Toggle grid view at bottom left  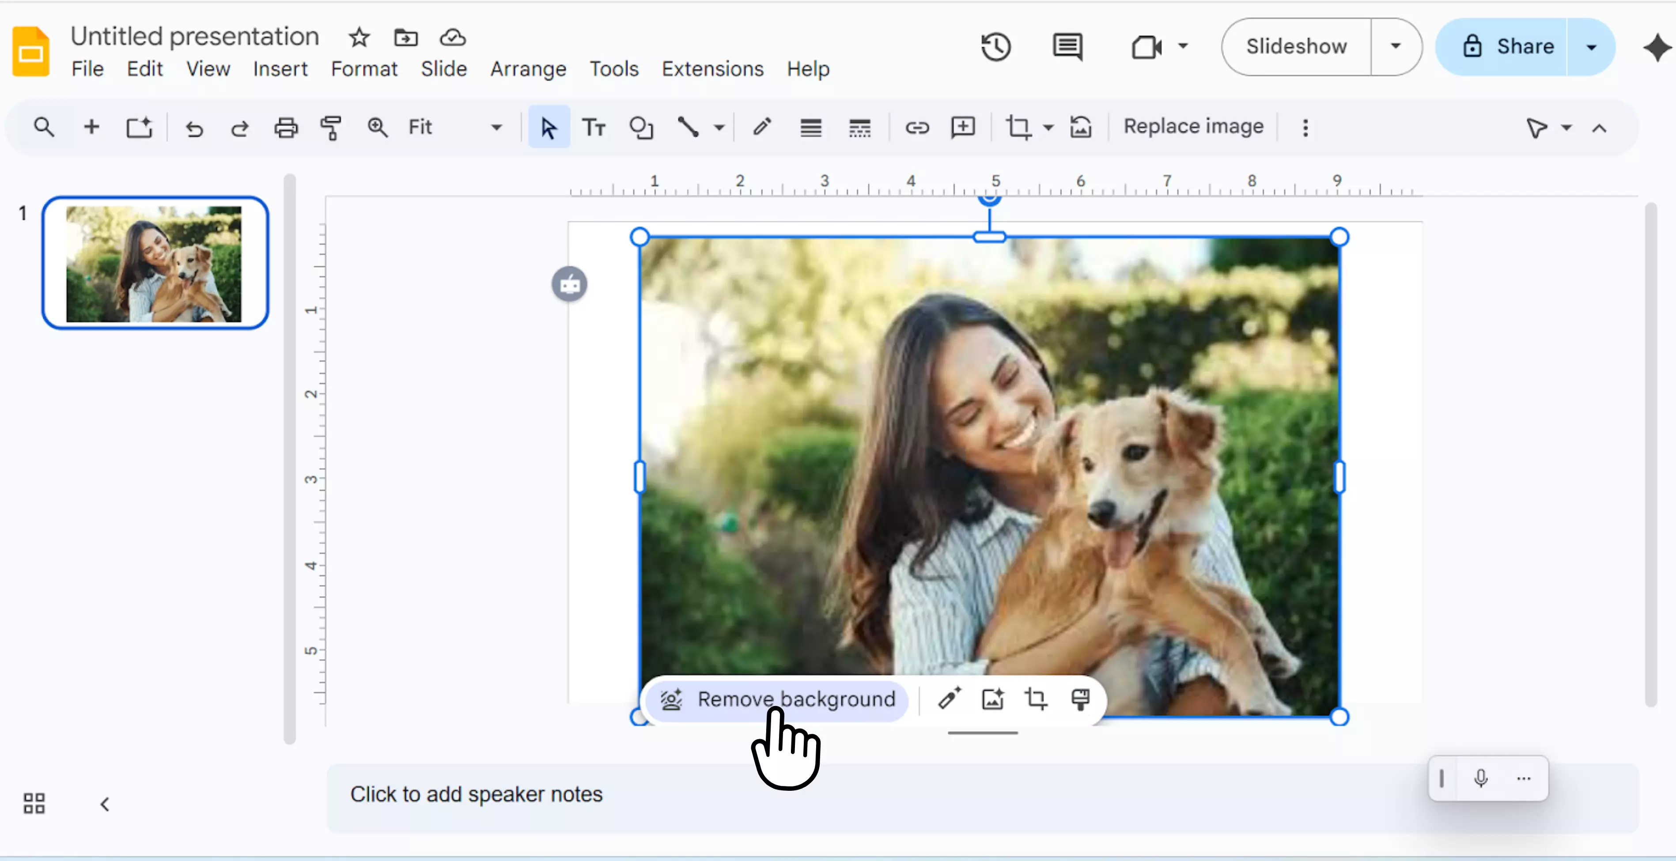click(34, 804)
